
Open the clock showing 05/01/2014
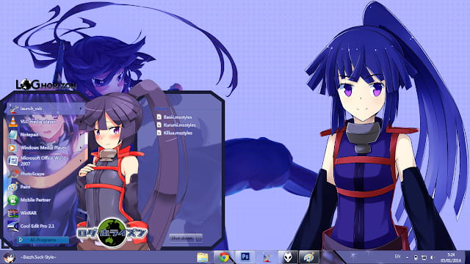click(x=450, y=257)
